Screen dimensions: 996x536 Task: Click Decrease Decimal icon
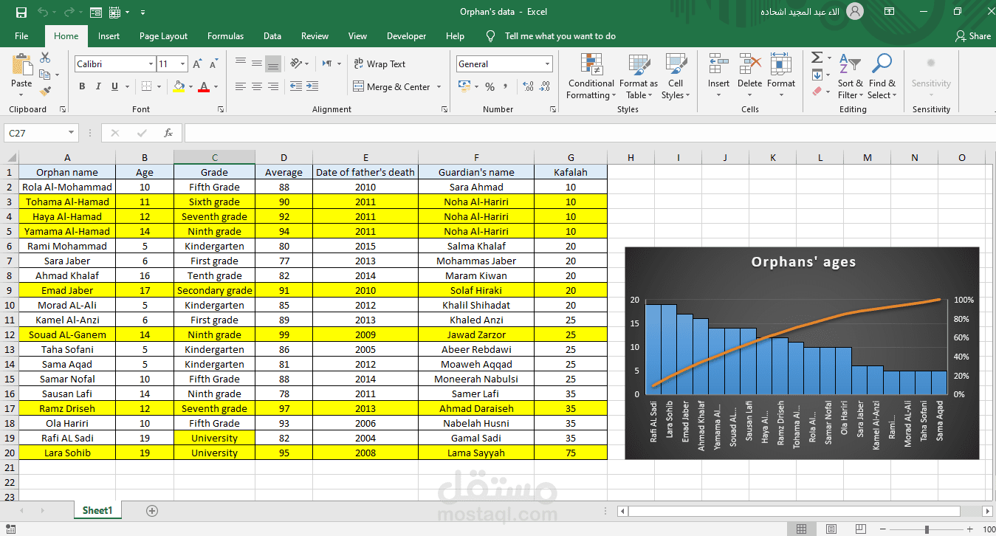(546, 87)
